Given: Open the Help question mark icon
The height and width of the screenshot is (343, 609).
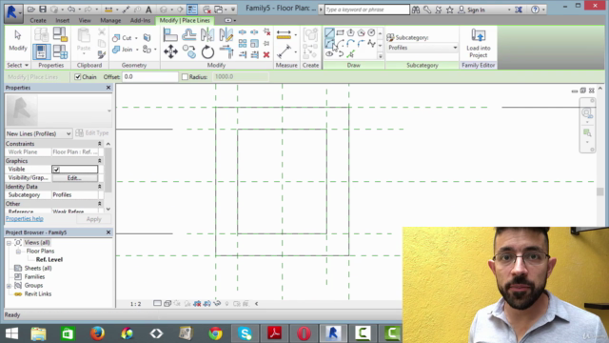Looking at the screenshot, I should coord(535,10).
